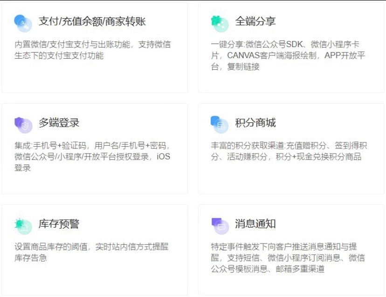Image resolution: width=386 pixels, height=297 pixels.
Task: Click the 特定事件触发 notification description
Action: coord(288,258)
